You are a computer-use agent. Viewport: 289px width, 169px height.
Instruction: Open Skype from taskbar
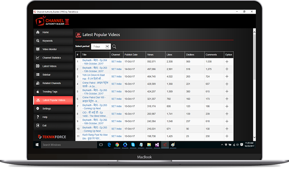click(x=133, y=145)
